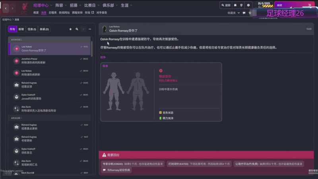The width and height of the screenshot is (318, 179).
Task: Expand the 比赛日 menu chevron
Action: click(98, 5)
